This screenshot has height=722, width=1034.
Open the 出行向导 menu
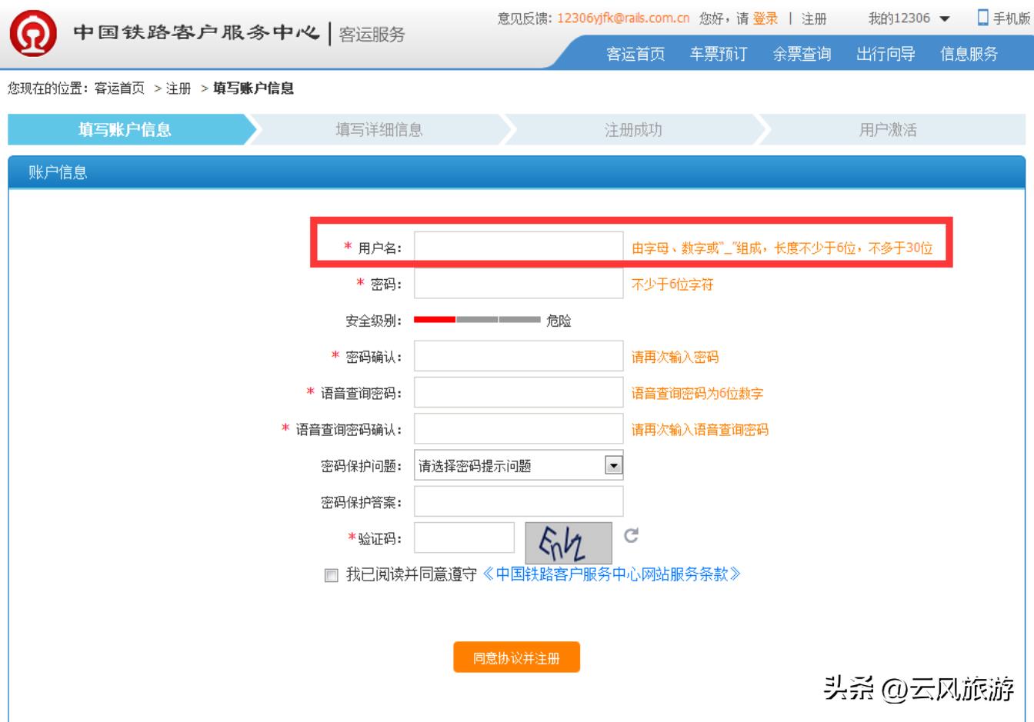[x=886, y=54]
